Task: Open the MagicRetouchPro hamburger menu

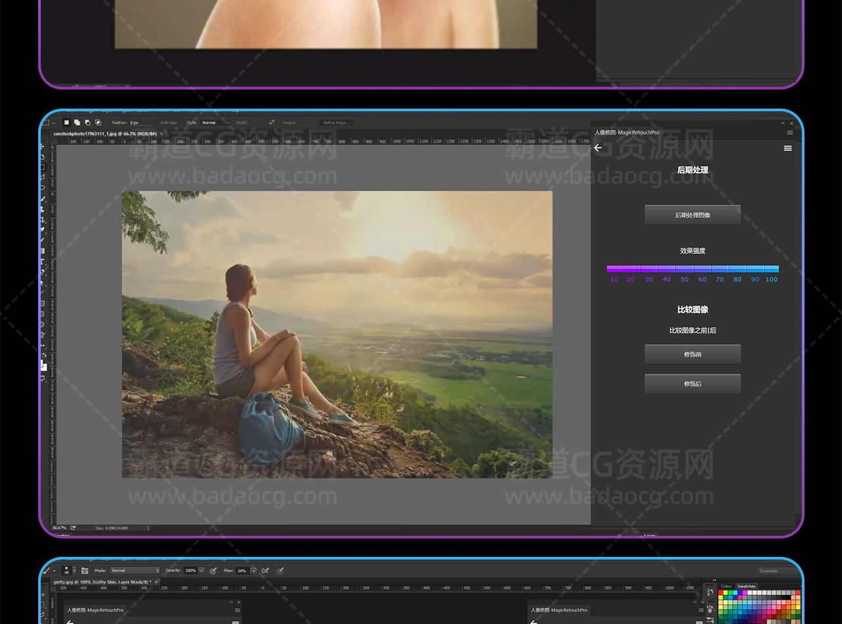Action: click(787, 148)
